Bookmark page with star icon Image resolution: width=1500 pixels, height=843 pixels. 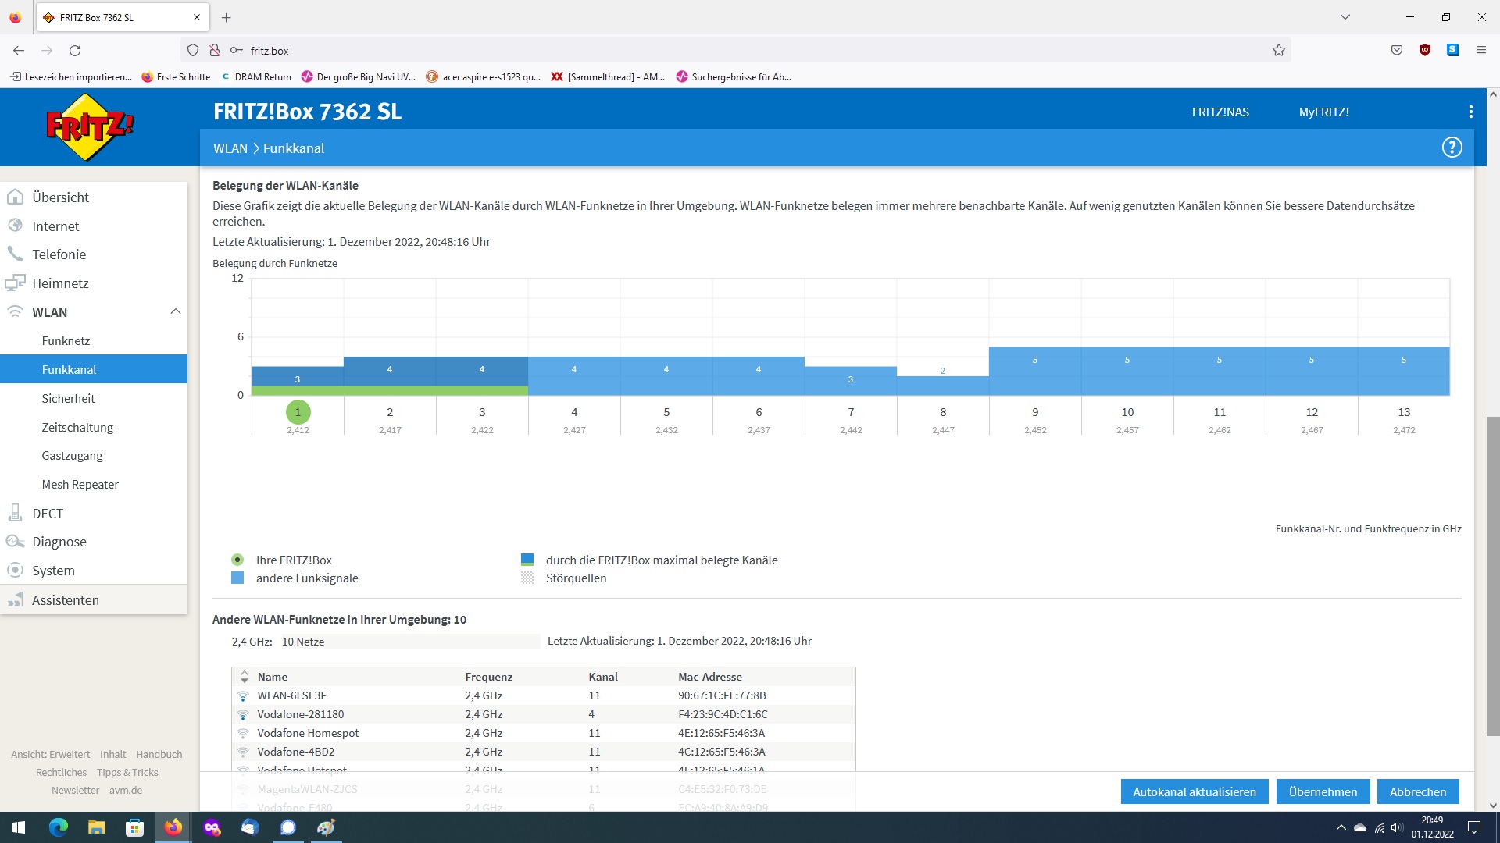(1278, 51)
